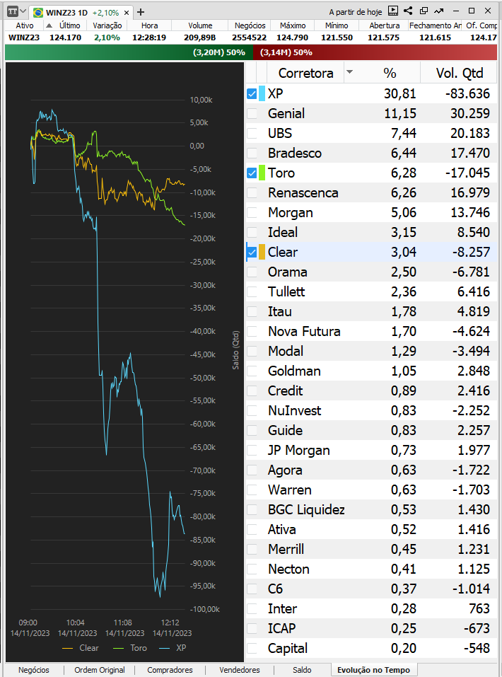Click the Volume column header
This screenshot has width=502, height=677.
click(200, 25)
